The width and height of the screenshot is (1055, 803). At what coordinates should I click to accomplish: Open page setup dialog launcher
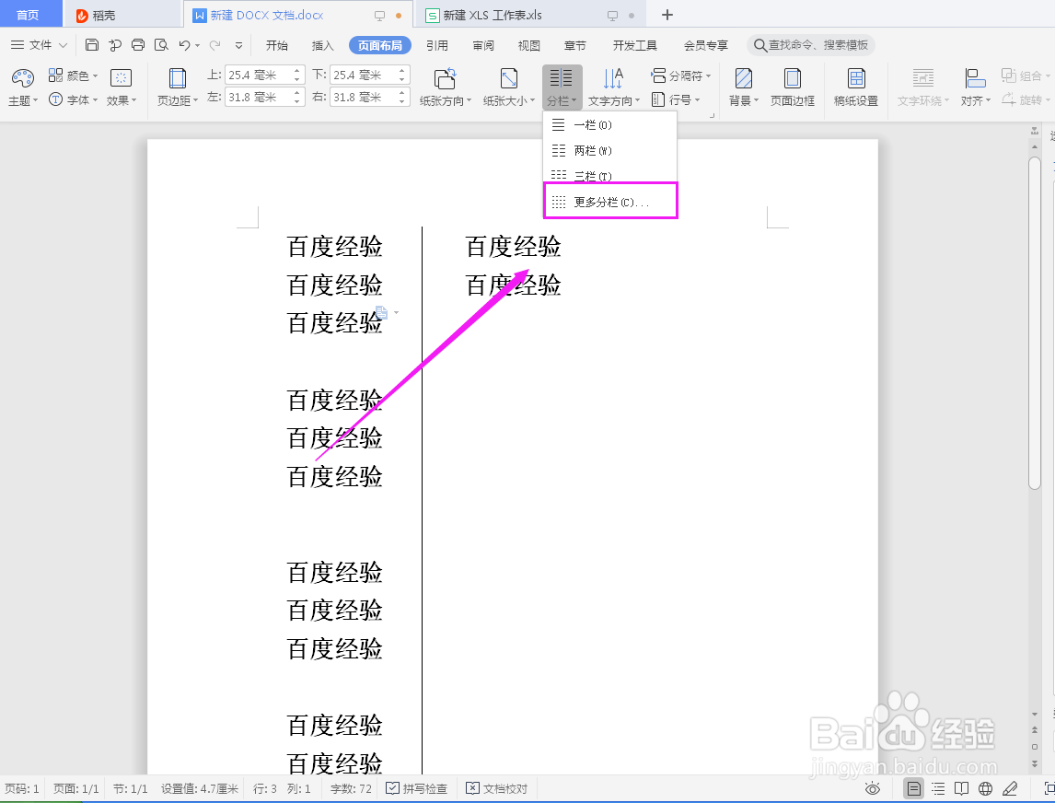(x=712, y=116)
